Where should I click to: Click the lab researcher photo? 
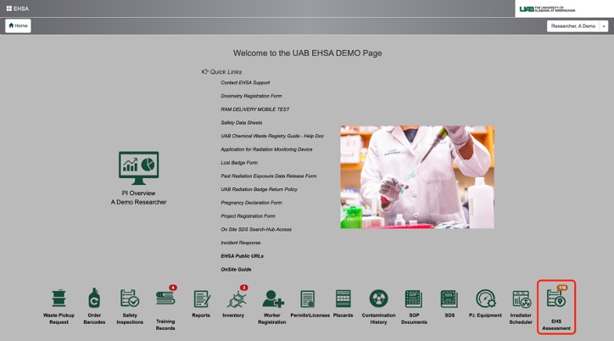pos(416,176)
